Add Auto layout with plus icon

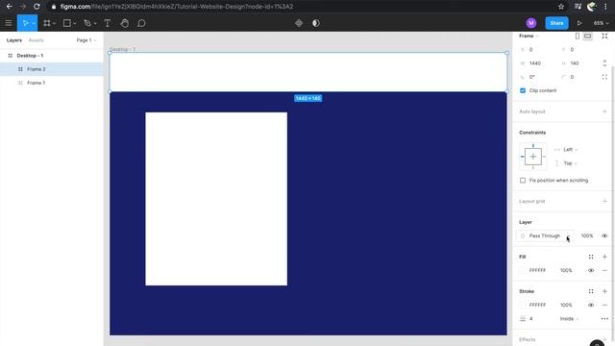pyautogui.click(x=604, y=111)
